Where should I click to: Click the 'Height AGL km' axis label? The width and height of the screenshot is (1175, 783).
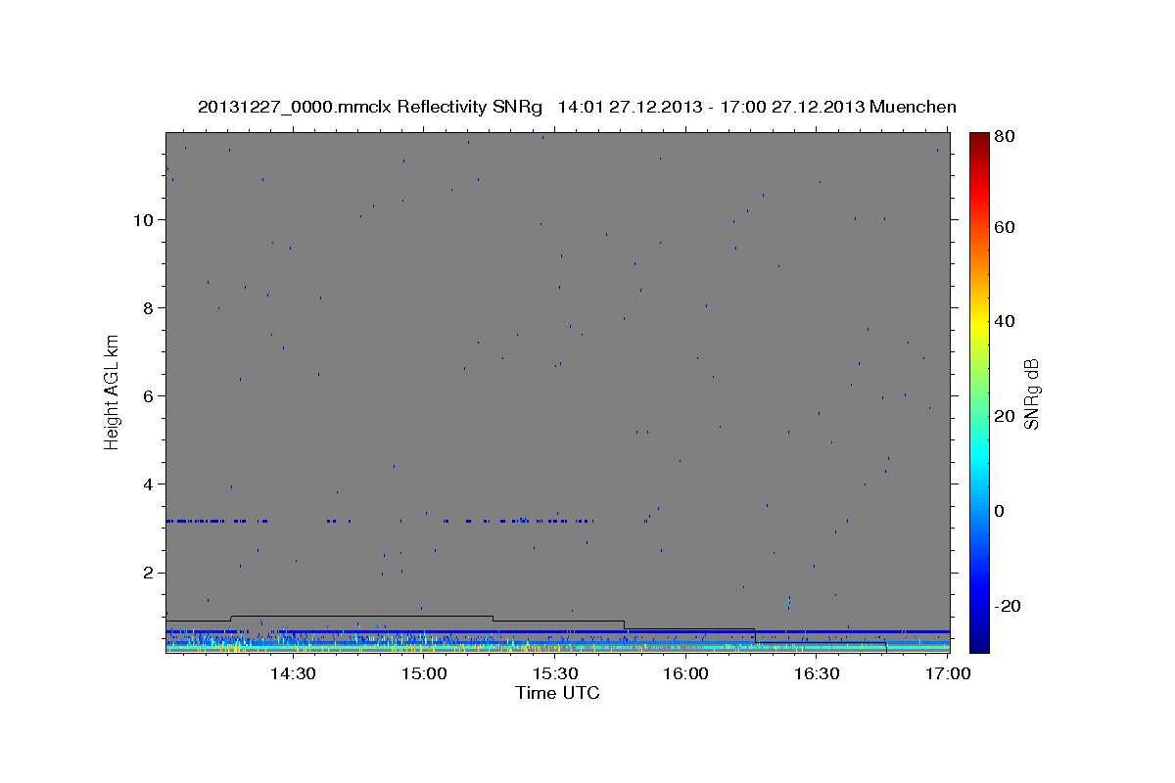[112, 391]
